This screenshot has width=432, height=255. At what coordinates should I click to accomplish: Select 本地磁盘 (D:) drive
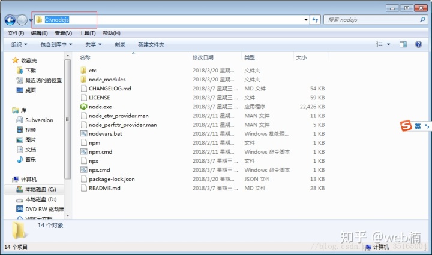pyautogui.click(x=41, y=199)
